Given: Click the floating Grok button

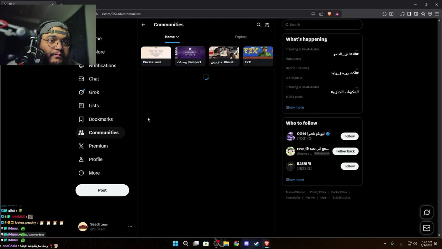Looking at the screenshot, I should [x=427, y=212].
